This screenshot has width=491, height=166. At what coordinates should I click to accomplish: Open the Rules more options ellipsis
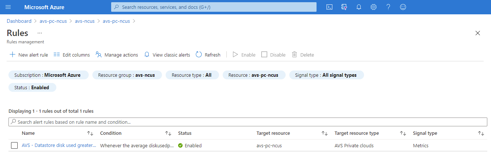(40, 33)
